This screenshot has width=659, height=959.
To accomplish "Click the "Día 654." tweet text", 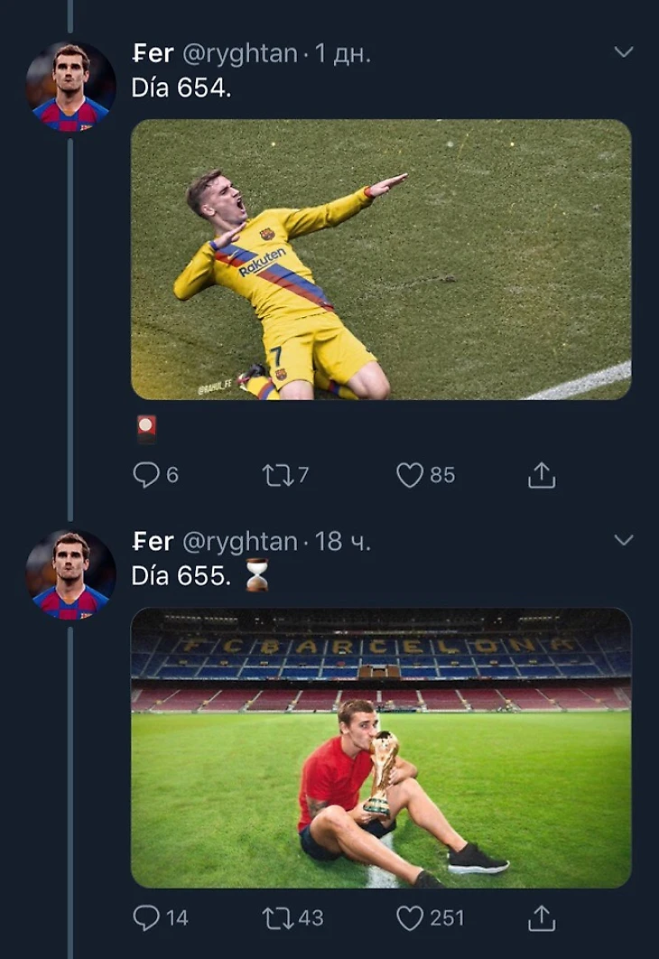I will 181,89.
